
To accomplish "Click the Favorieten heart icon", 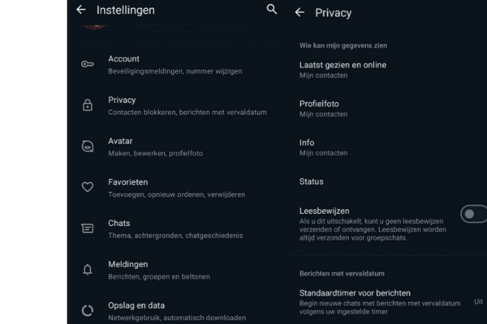I will 88,187.
